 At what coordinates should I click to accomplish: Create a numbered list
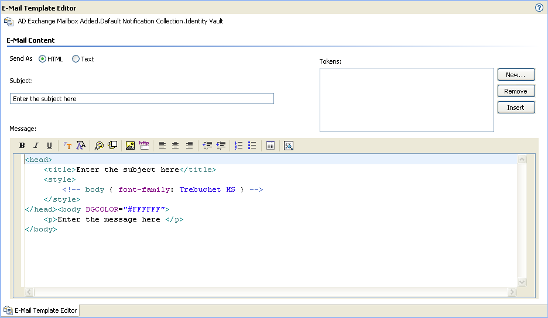pos(239,146)
